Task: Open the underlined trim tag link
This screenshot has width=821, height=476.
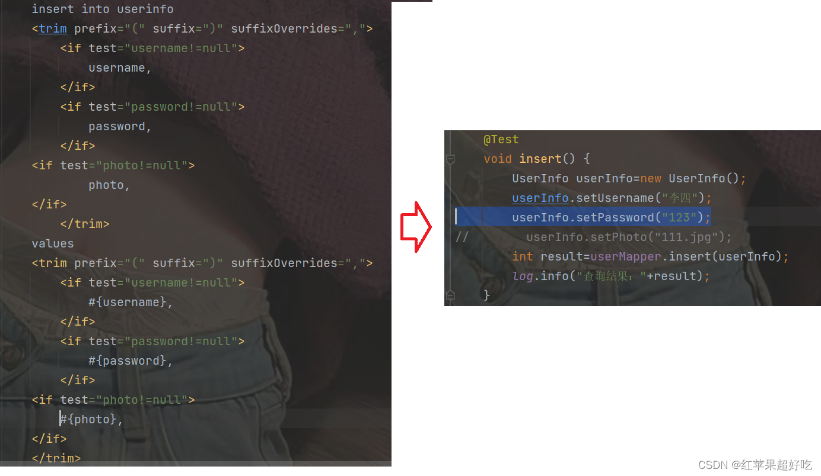Action: (x=53, y=28)
